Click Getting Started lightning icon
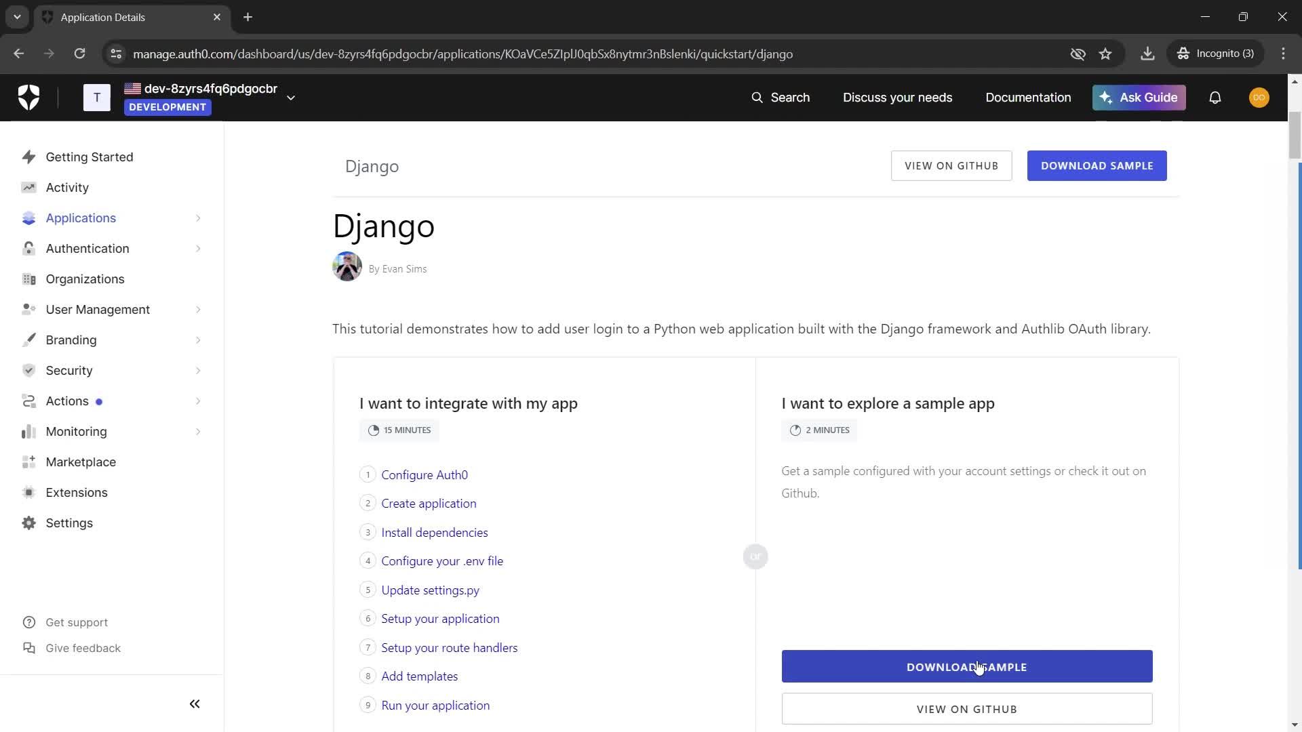The height and width of the screenshot is (732, 1302). tap(28, 157)
